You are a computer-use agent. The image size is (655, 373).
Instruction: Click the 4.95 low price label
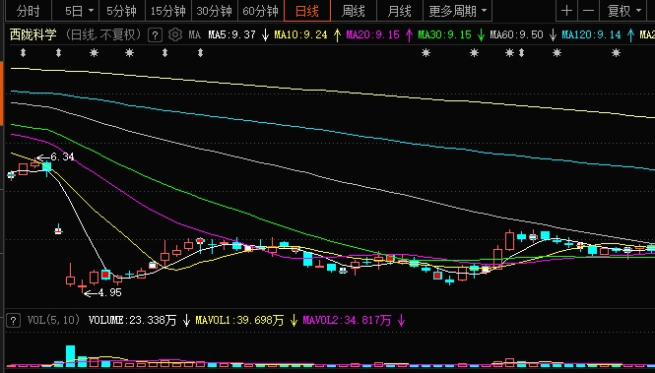pyautogui.click(x=109, y=293)
